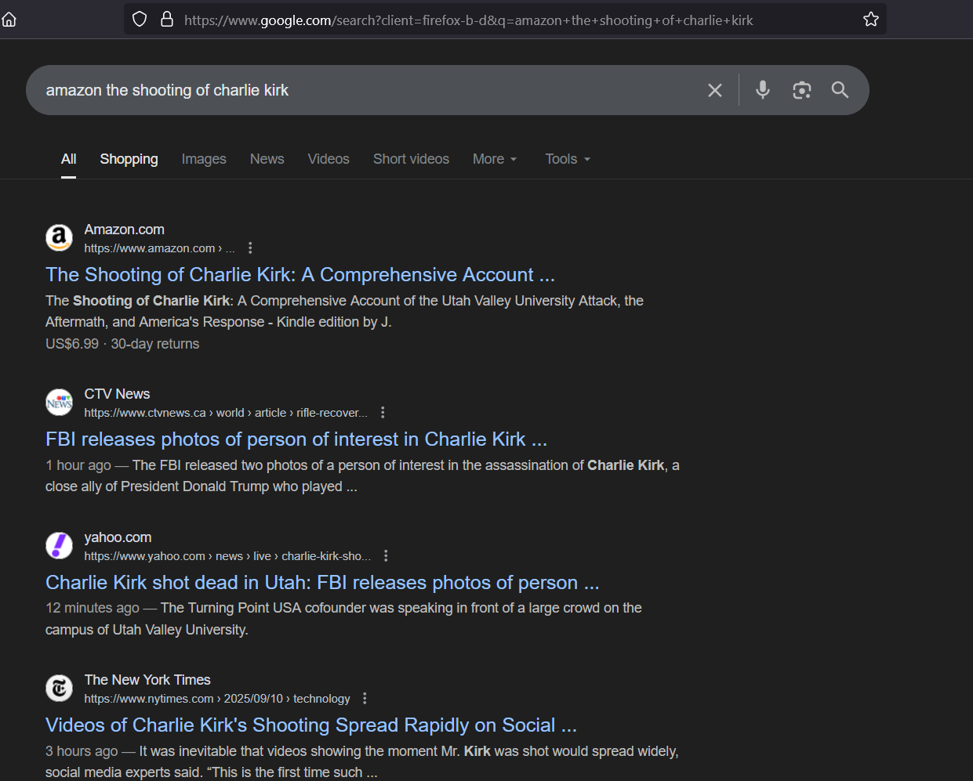Click the '12 minutes ago' yahoo snippet text
973x781 pixels.
click(93, 608)
